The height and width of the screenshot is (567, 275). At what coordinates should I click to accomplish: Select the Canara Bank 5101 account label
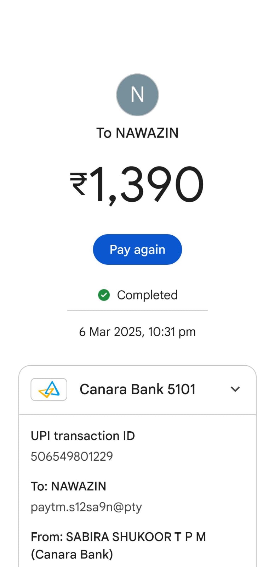tap(137, 389)
